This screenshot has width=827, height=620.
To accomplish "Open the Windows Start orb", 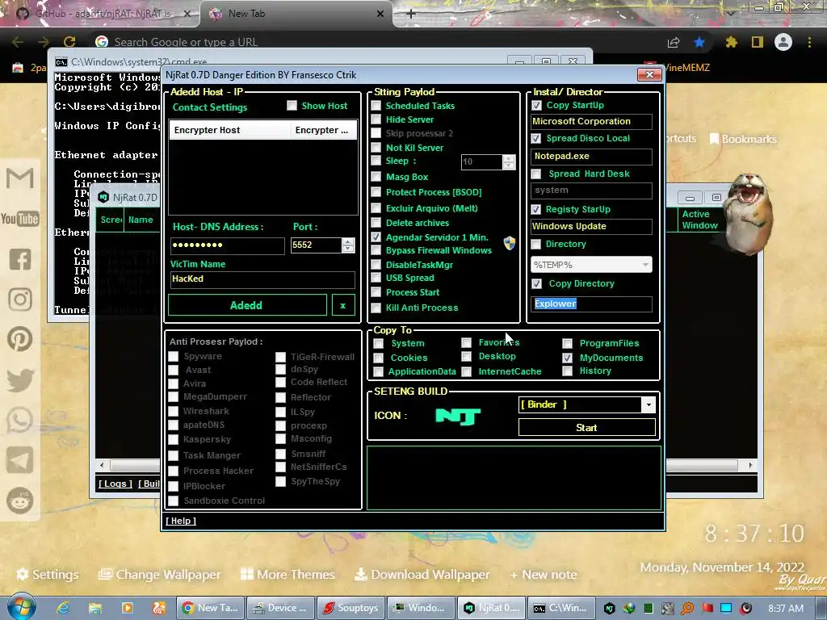I will (x=21, y=608).
